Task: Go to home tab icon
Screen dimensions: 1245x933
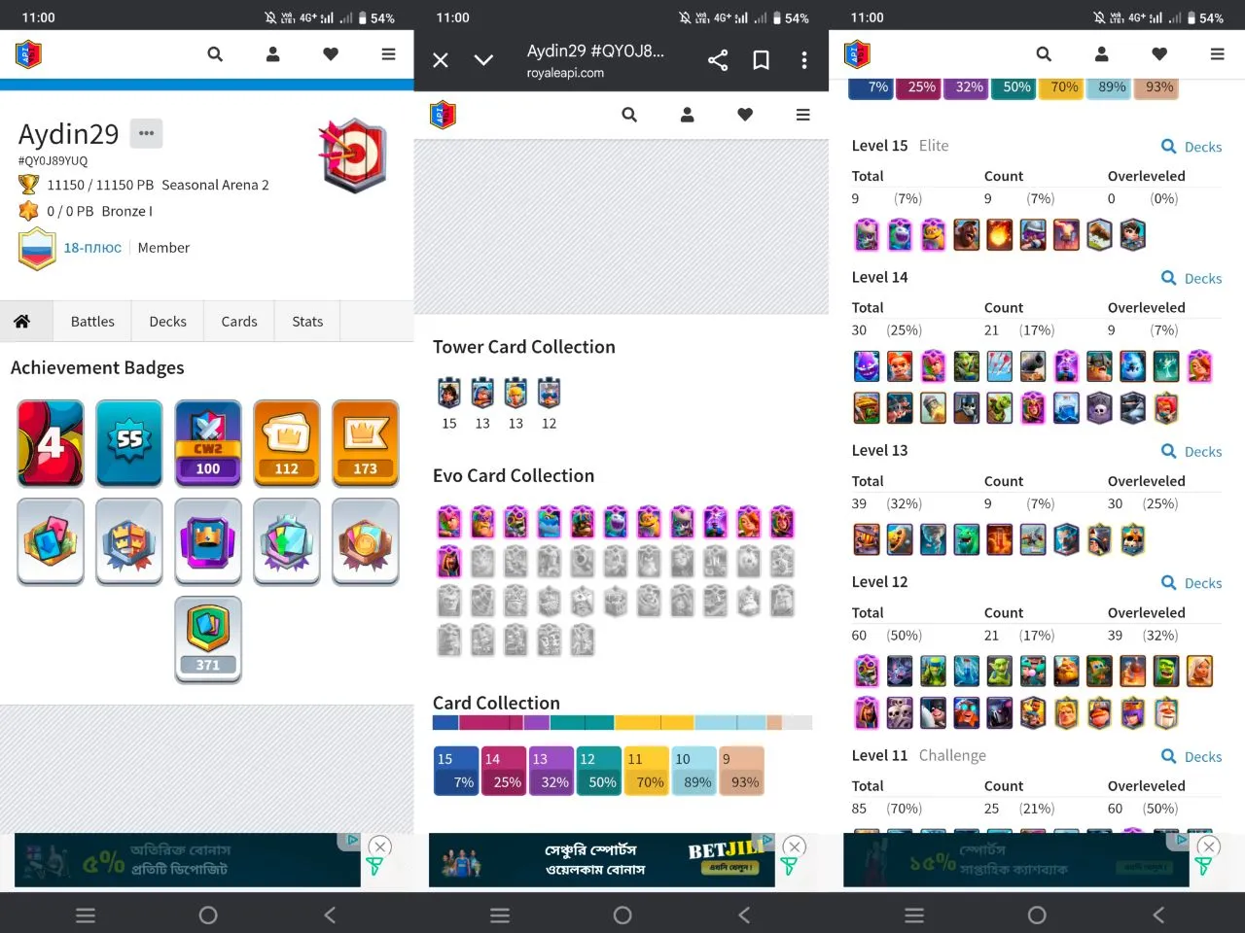Action: point(21,322)
